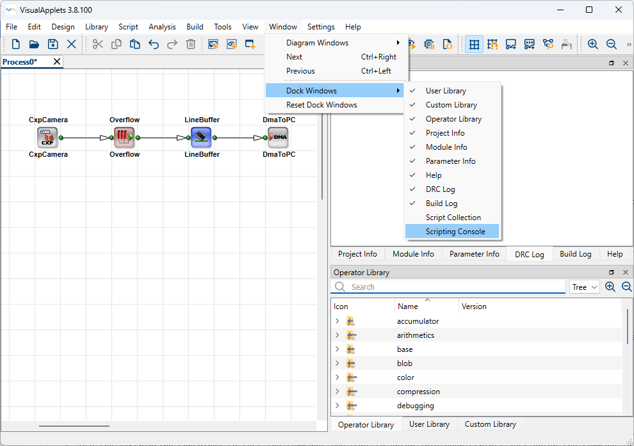This screenshot has width=634, height=446.
Task: Cut selection with the scissors icon
Action: pyautogui.click(x=98, y=44)
